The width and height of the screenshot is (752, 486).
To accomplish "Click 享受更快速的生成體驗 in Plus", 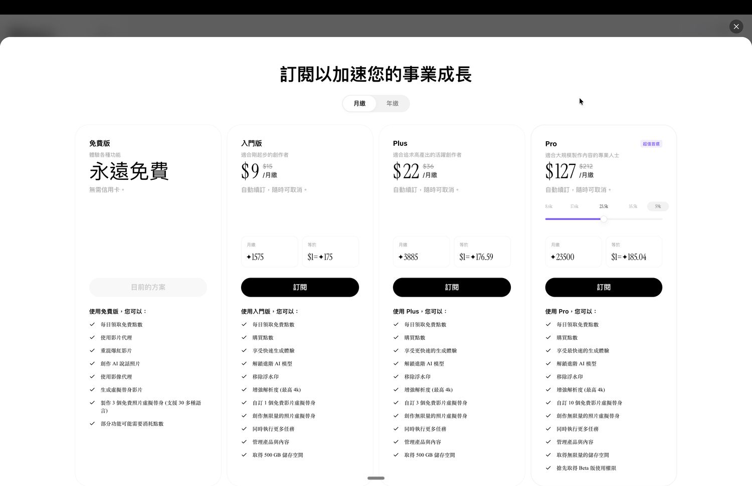I will [x=431, y=351].
